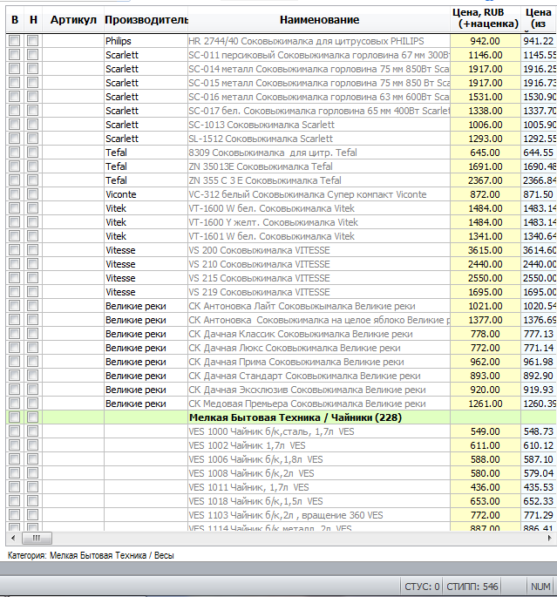Click price 1261.00 for СК Медовая Премьера

click(485, 404)
